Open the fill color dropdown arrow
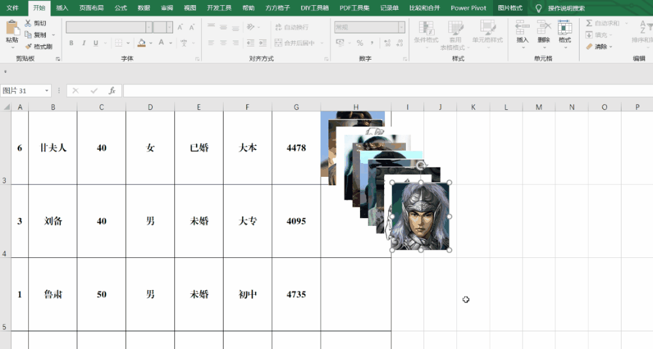The height and width of the screenshot is (349, 653). (150, 43)
